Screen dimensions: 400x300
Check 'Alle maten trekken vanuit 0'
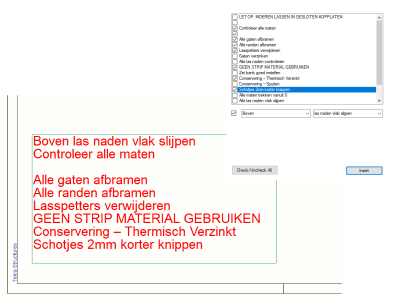235,95
